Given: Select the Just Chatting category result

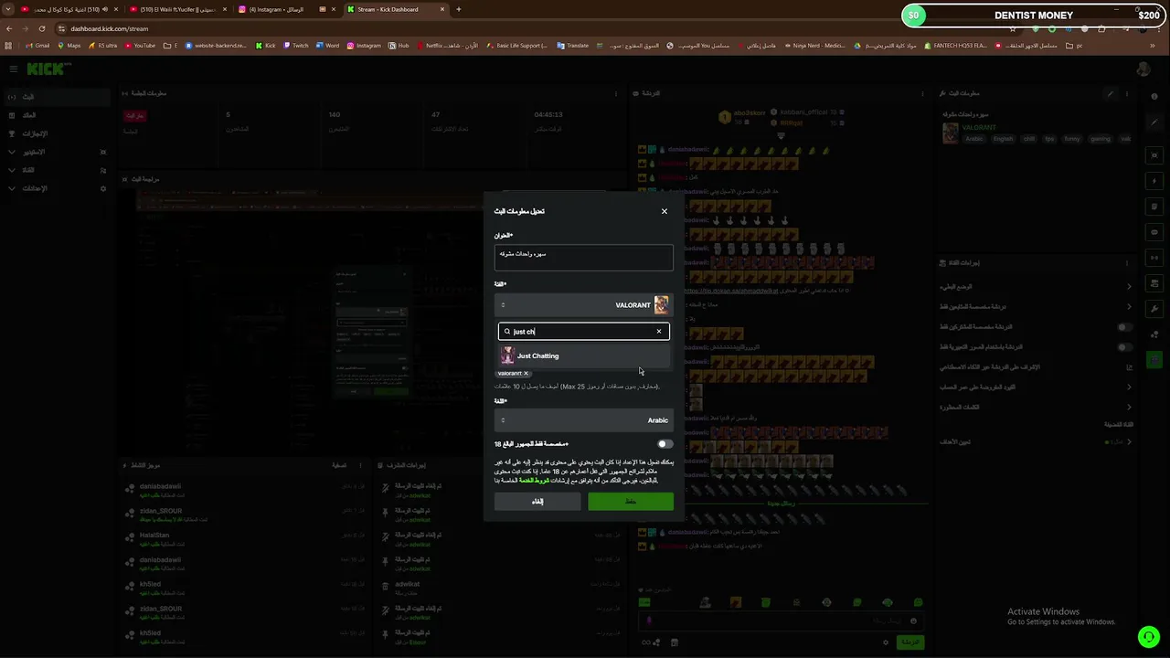Looking at the screenshot, I should [x=583, y=356].
